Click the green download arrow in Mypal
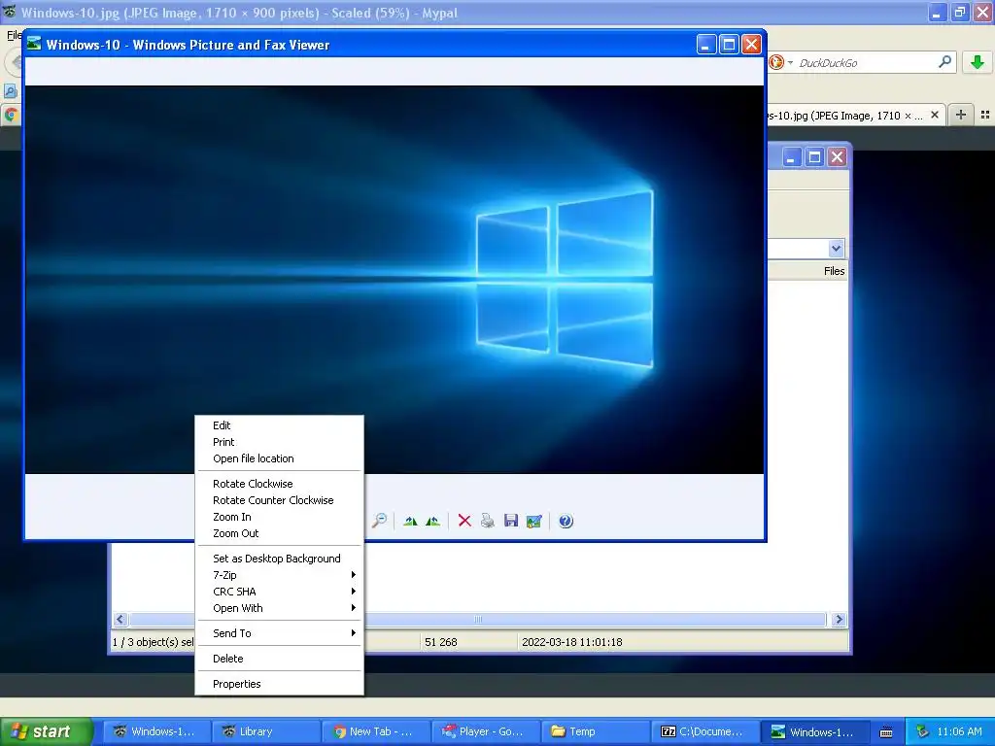Viewport: 995px width, 746px height. point(978,62)
